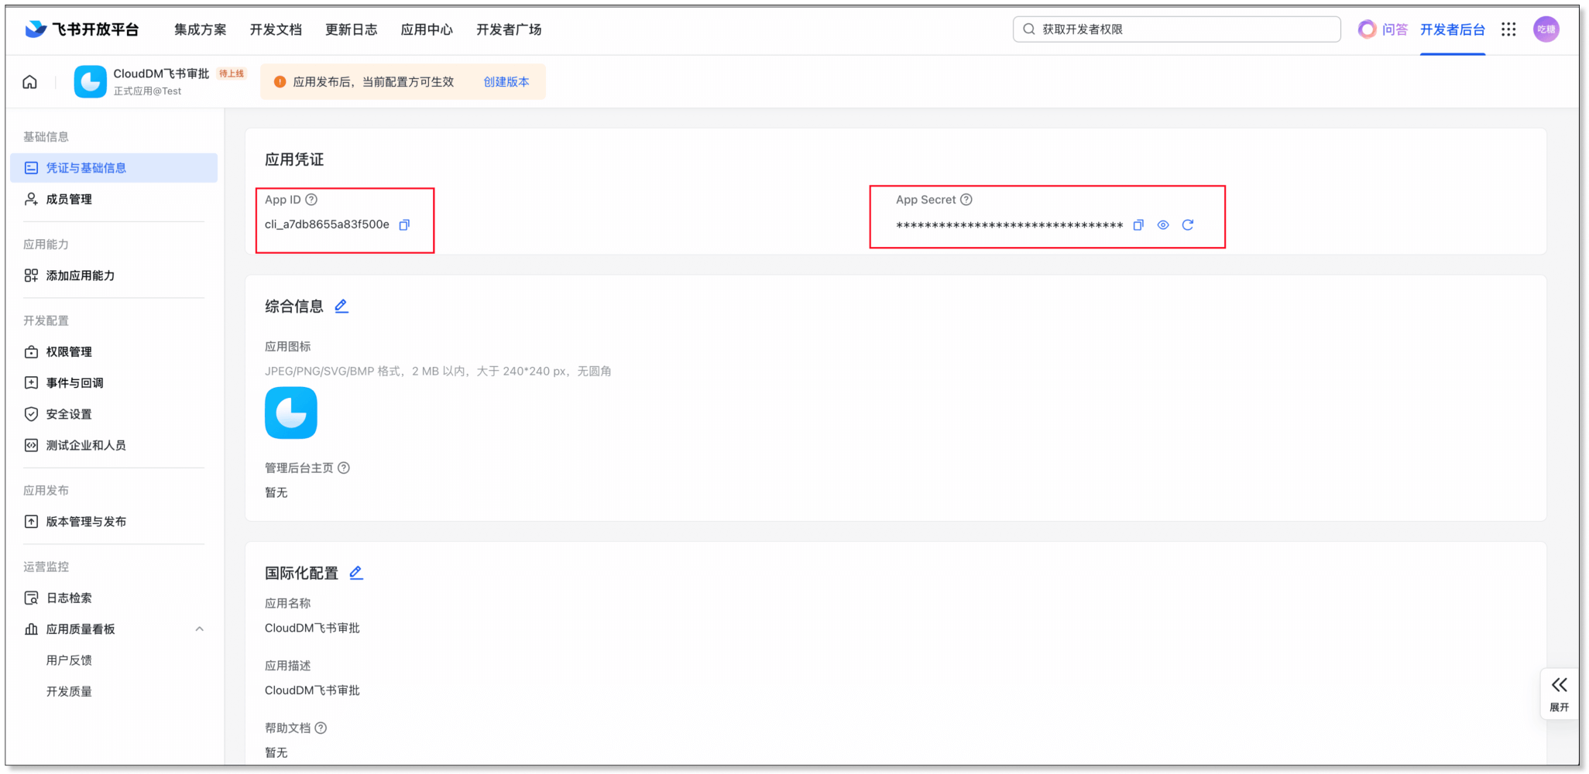Reveal the hidden App Secret
This screenshot has height=774, width=1589.
click(1162, 225)
